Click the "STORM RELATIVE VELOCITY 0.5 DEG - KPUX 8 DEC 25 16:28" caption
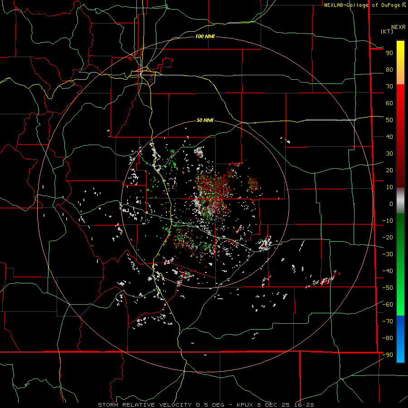The height and width of the screenshot is (408, 408). 206,405
